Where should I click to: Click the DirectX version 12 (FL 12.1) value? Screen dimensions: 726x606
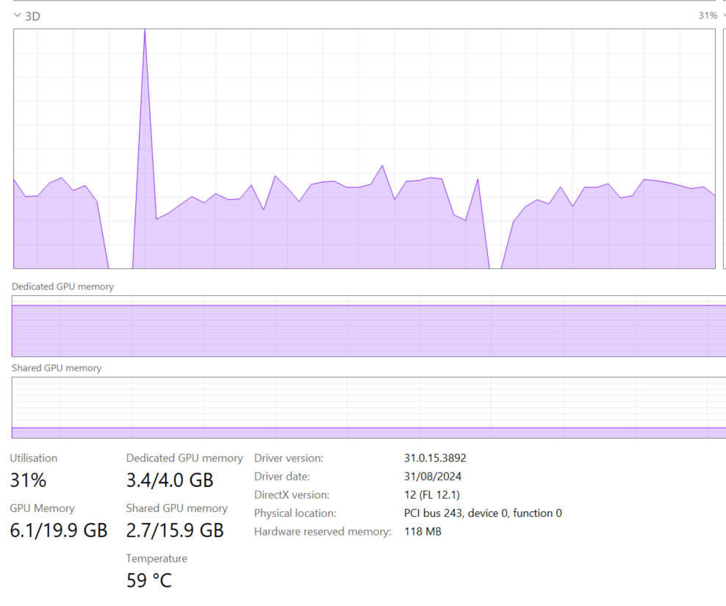coord(432,494)
